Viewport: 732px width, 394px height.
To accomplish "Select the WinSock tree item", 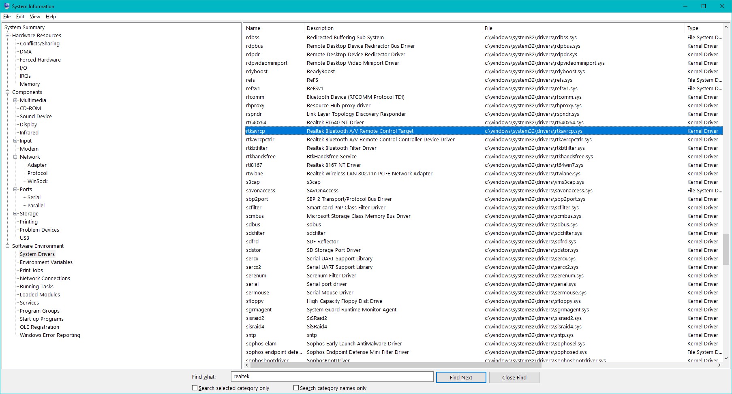I will tap(37, 181).
